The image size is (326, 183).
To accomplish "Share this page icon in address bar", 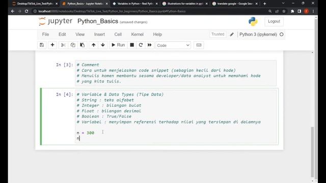I will click(x=277, y=11).
